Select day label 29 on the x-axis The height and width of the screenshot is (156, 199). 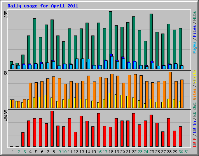click(x=175, y=152)
